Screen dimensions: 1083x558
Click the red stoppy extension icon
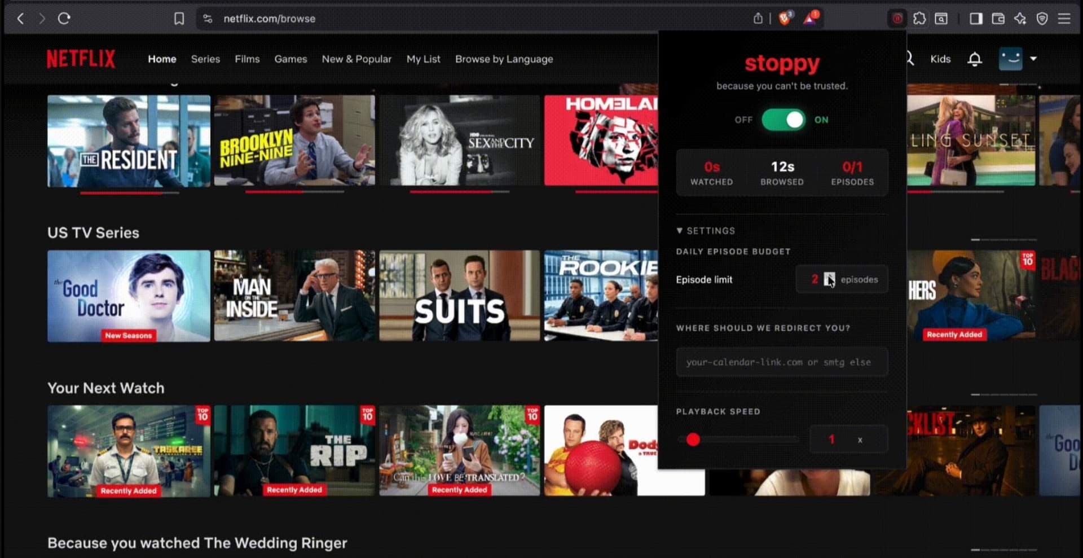pyautogui.click(x=897, y=19)
